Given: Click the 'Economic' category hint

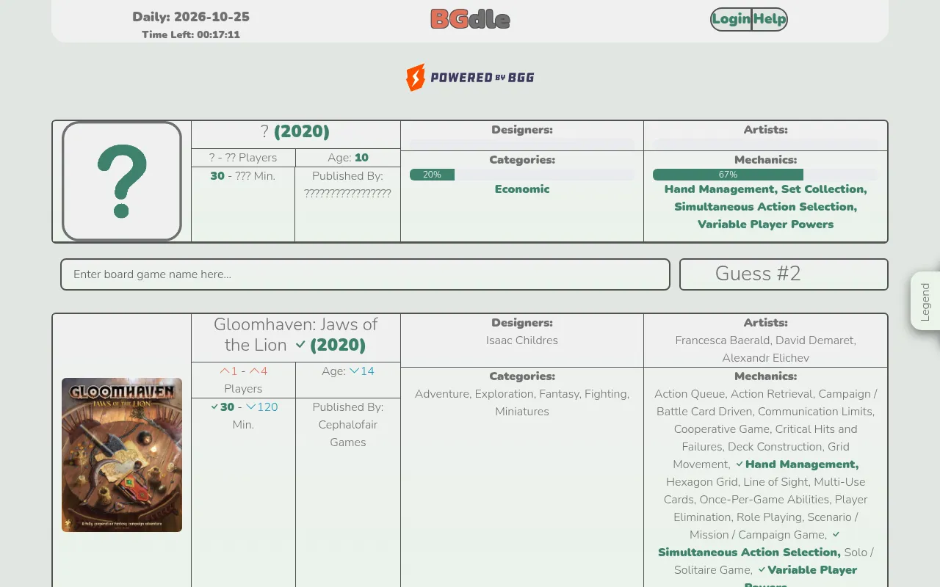Looking at the screenshot, I should coord(522,189).
